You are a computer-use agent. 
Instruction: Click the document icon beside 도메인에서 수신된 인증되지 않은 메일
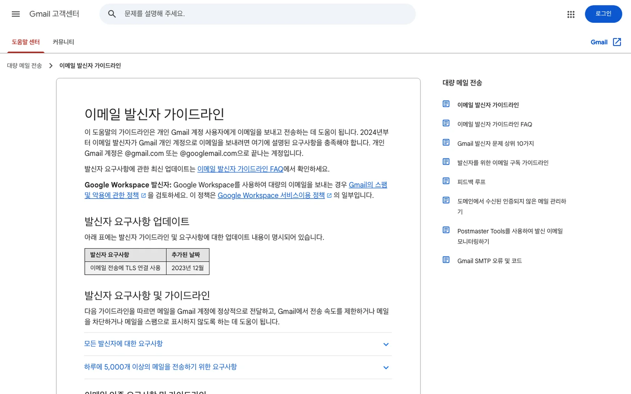click(446, 201)
